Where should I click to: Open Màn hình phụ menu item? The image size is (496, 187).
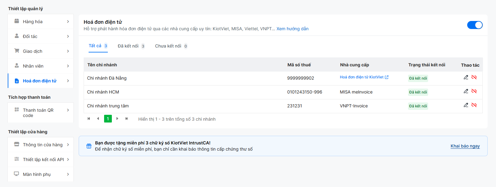[41, 174]
